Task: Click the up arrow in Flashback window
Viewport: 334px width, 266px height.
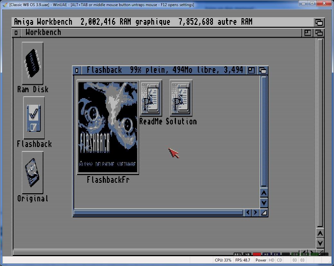Action: (264, 193)
